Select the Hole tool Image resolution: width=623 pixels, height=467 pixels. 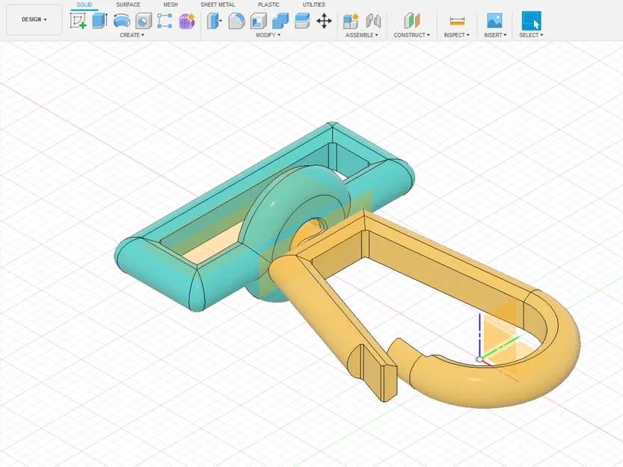point(144,21)
